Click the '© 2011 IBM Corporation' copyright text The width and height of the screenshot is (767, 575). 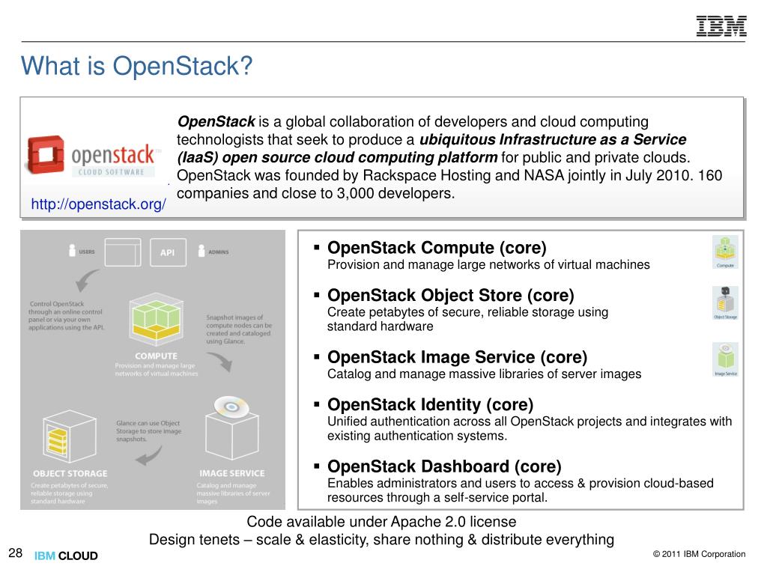[699, 554]
